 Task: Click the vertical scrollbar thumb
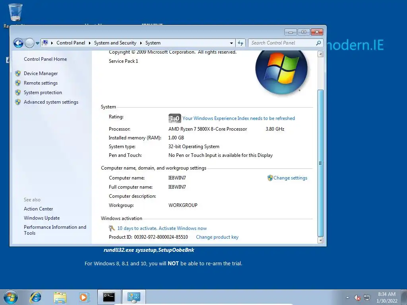point(321,163)
